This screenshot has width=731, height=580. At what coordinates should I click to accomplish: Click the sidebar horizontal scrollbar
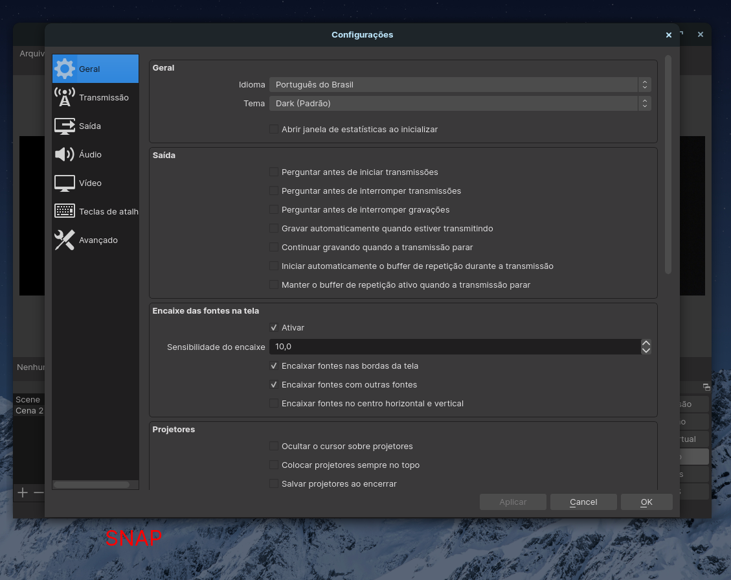[91, 485]
